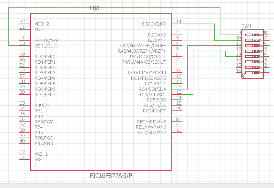Select the RA3/AN3/VREF+/VREF+ pin label
Image resolution: width=274 pixels, height=188 pixels.
pos(142,51)
